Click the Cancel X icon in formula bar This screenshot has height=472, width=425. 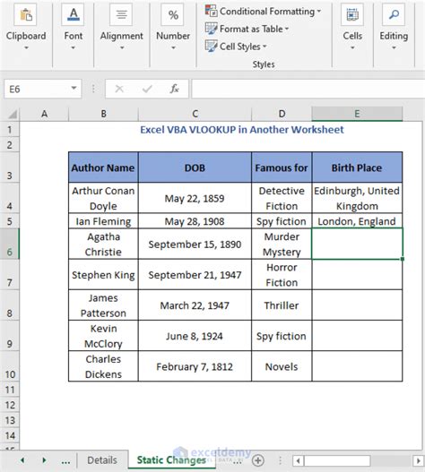(x=119, y=89)
